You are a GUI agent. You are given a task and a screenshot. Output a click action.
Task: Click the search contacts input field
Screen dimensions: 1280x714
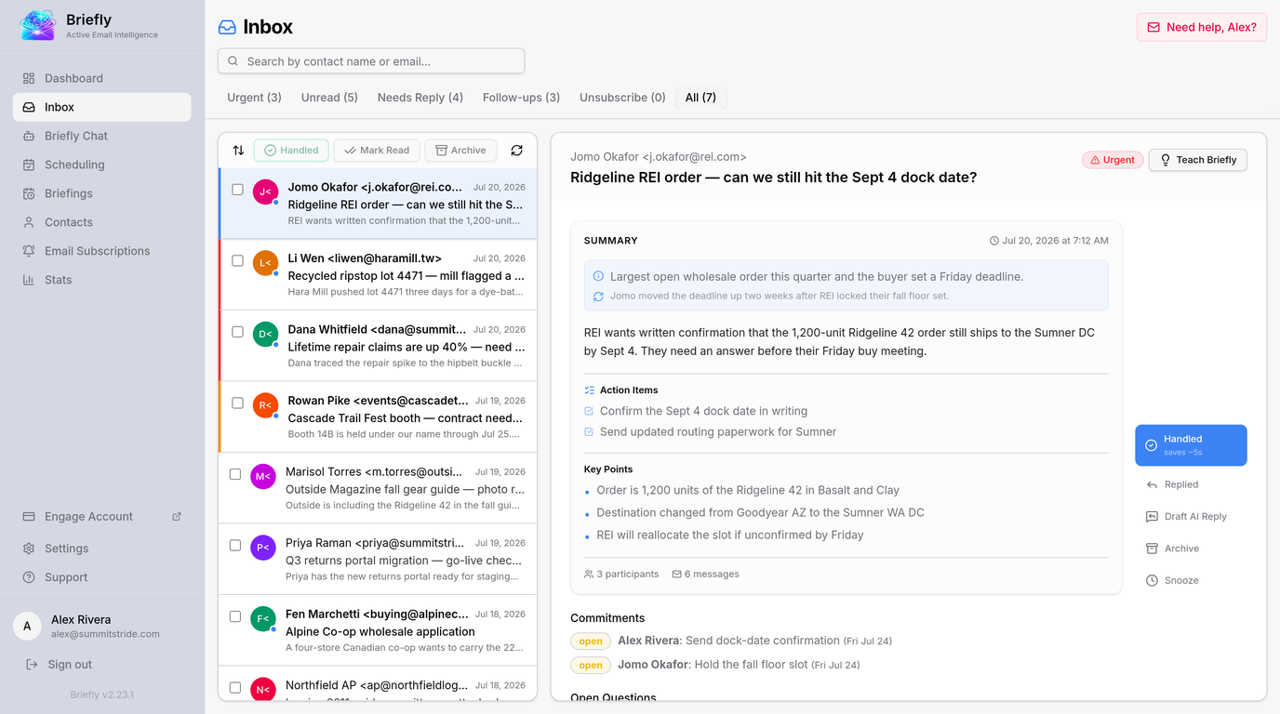(x=371, y=61)
